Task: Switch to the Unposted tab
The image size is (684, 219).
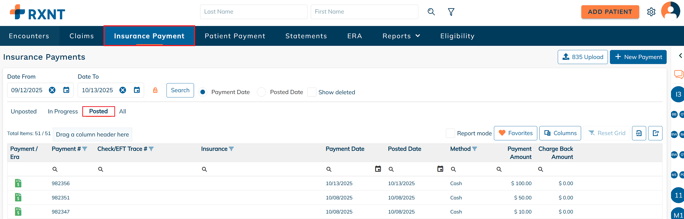Action: click(24, 112)
